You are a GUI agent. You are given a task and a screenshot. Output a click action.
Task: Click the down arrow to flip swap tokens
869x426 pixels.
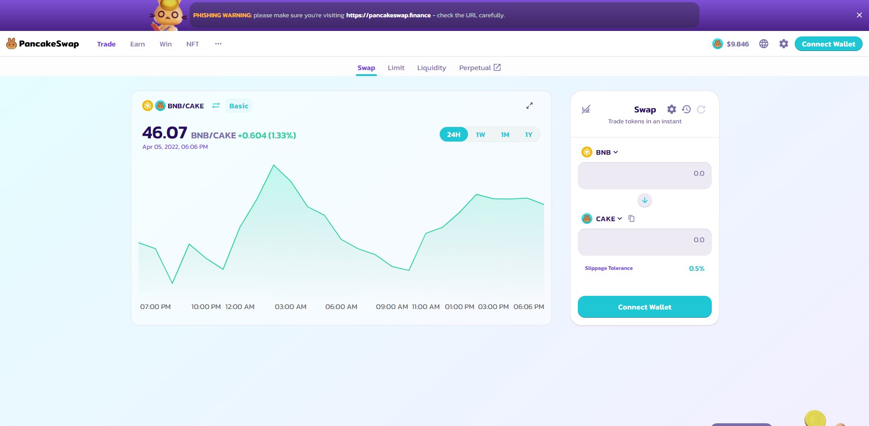coord(645,200)
